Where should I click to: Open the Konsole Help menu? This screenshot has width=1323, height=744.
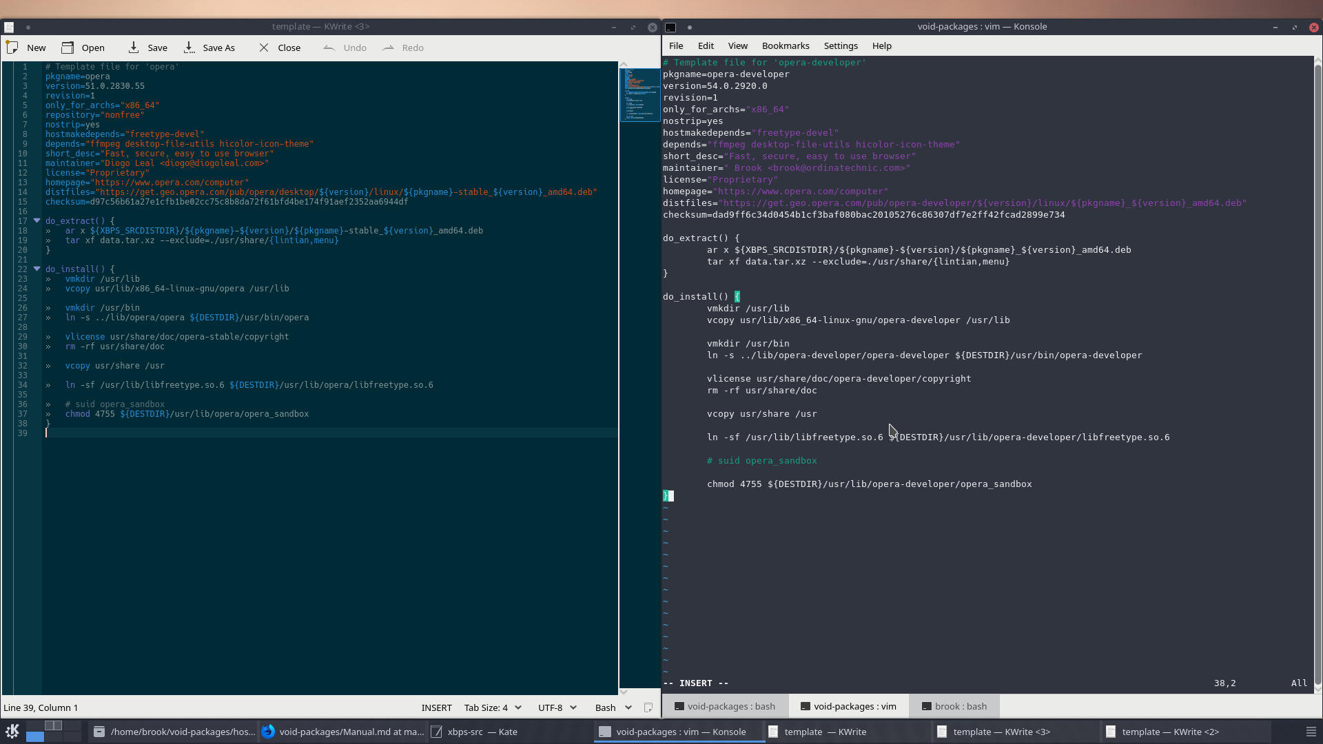[x=881, y=45]
